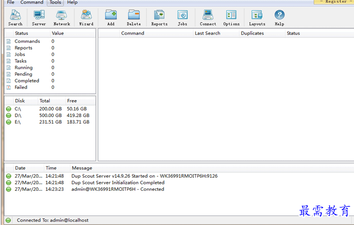Click the icon beside Running status row
Screen dimensions: 354x225
pos(9,68)
